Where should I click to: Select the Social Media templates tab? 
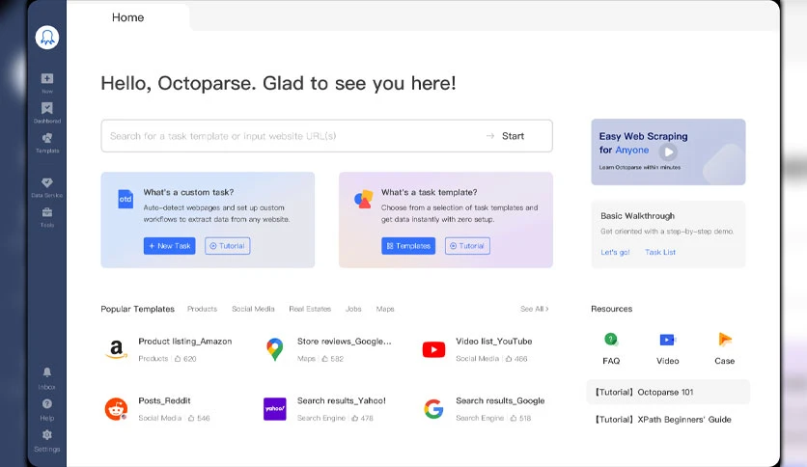253,309
